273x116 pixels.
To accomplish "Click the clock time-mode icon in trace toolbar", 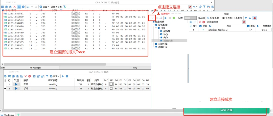I will pos(23,7).
